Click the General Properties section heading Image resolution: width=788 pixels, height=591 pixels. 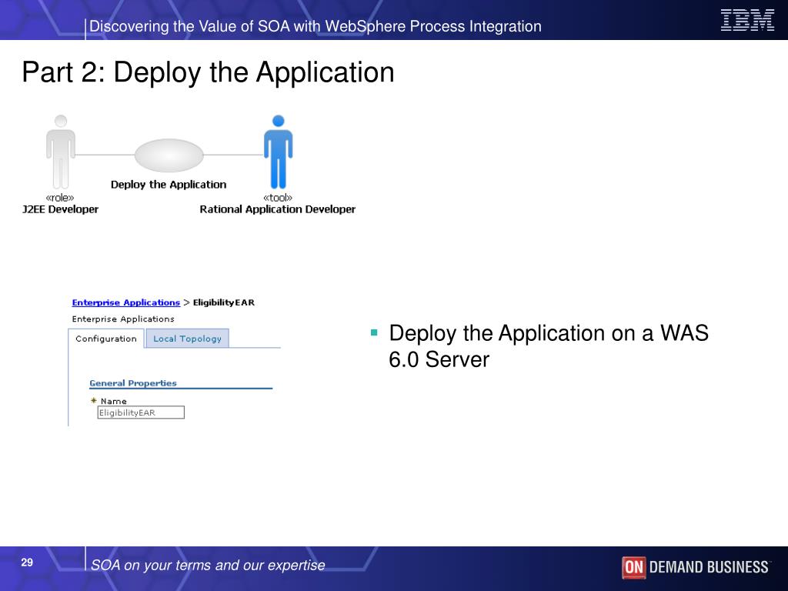tap(133, 383)
